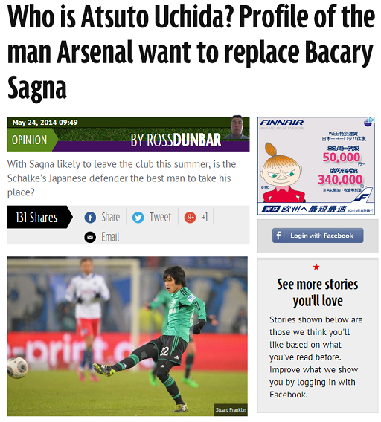Click the Share text link
The width and height of the screenshot is (381, 422).
[111, 217]
